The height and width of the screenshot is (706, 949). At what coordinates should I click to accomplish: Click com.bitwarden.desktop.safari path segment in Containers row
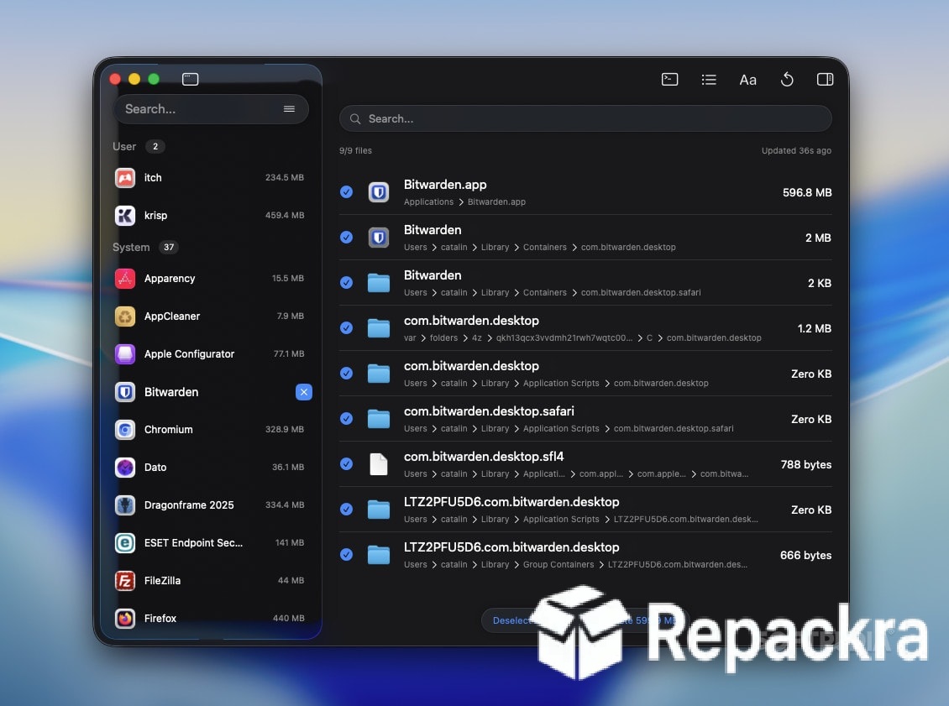641,293
